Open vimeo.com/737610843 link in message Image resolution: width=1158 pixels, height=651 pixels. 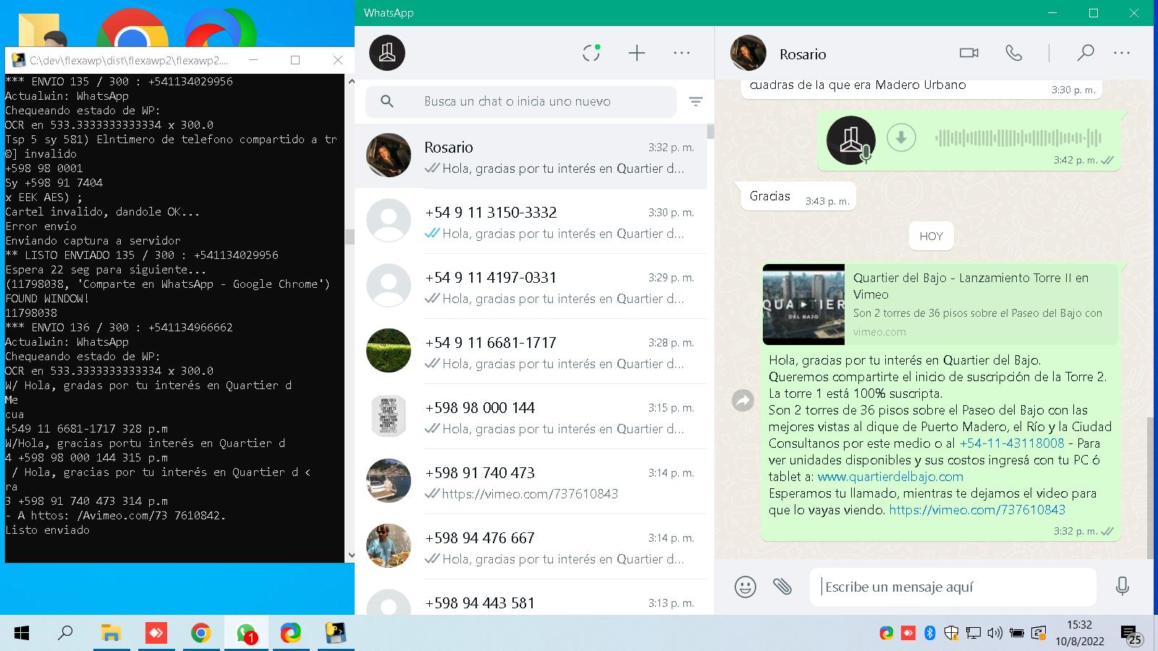977,510
